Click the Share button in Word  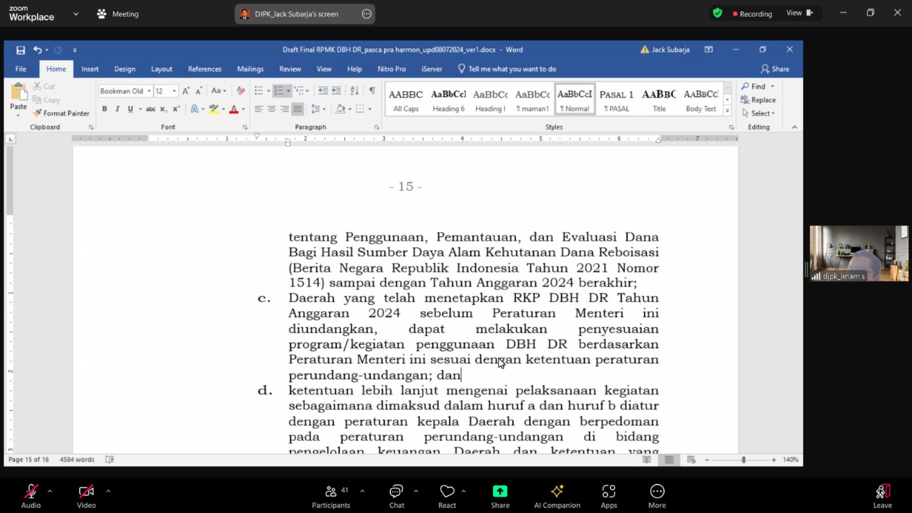[x=775, y=69]
